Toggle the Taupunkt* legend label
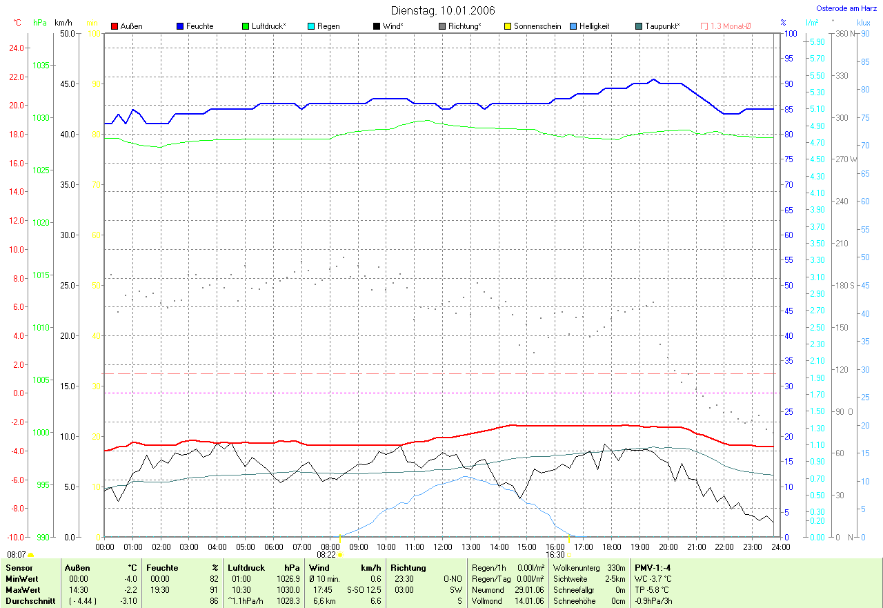The height and width of the screenshot is (608, 883). pyautogui.click(x=662, y=26)
